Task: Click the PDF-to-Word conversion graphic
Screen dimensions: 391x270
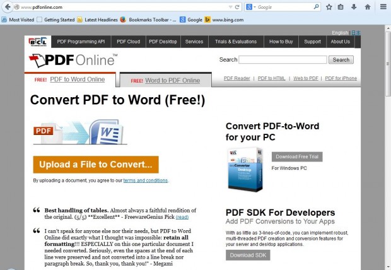Action: (80, 132)
